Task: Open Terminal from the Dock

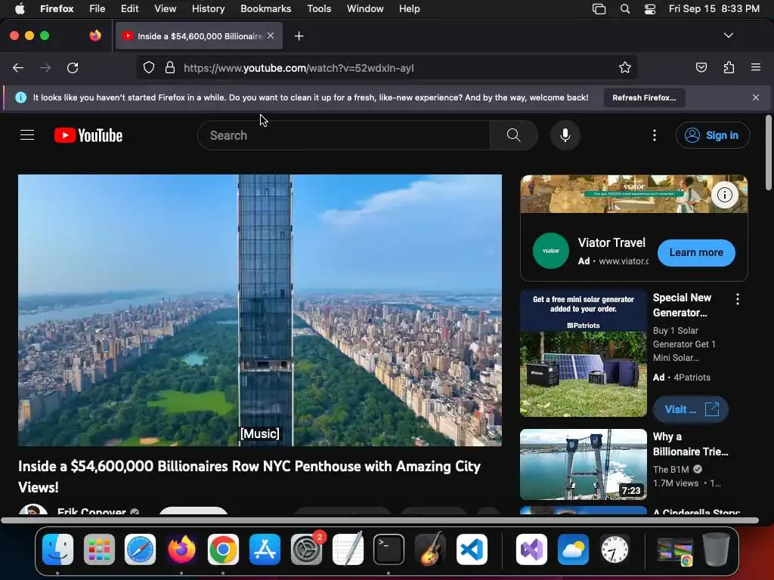Action: 389,550
